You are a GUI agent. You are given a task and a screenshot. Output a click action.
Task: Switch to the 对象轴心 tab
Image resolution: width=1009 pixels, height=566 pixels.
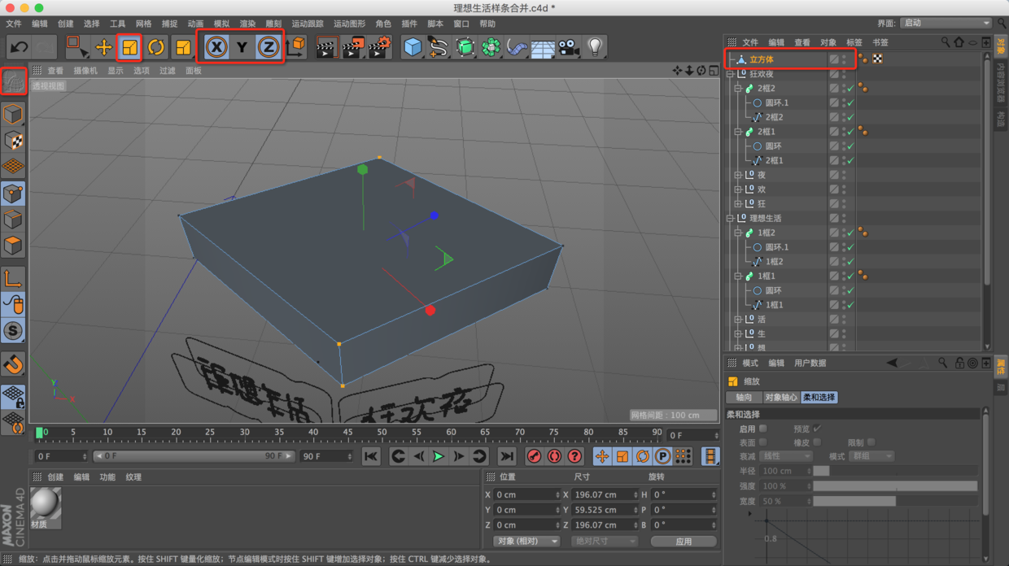pyautogui.click(x=780, y=398)
